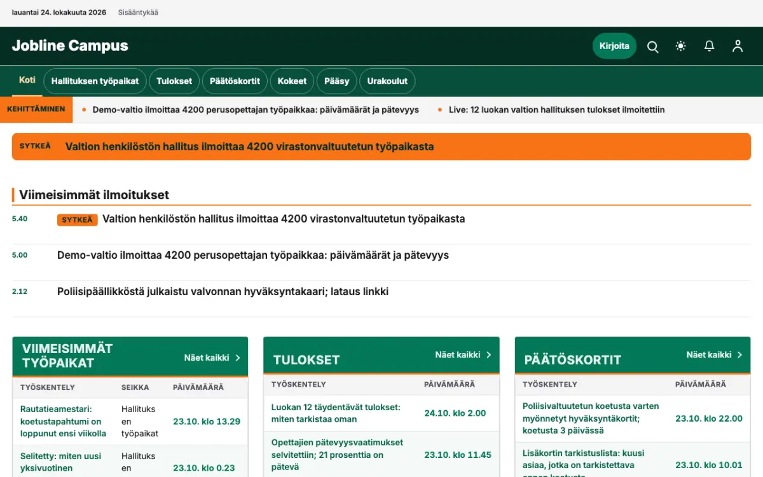
Task: Click chevron beside Näet kaikki in Tulokset card
Action: click(488, 355)
